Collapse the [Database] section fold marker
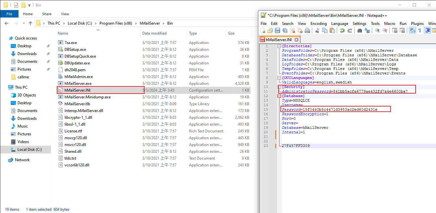 point(279,96)
